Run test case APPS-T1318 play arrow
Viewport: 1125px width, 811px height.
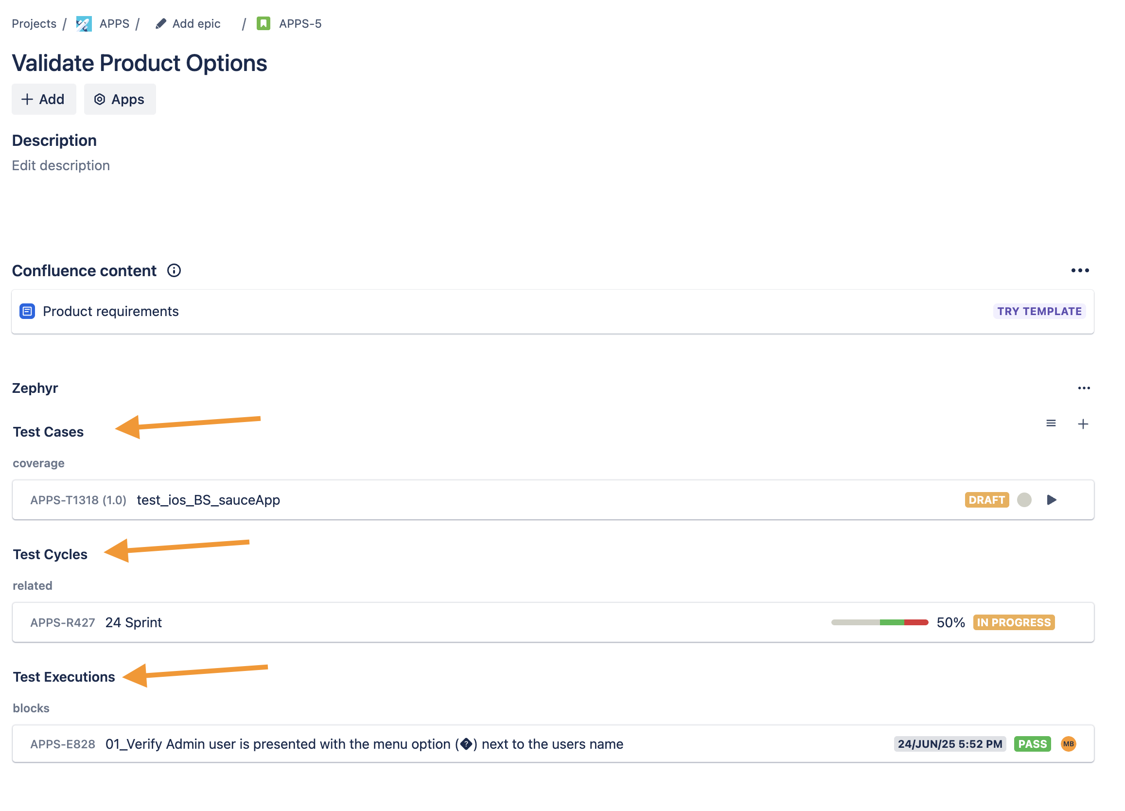point(1052,500)
